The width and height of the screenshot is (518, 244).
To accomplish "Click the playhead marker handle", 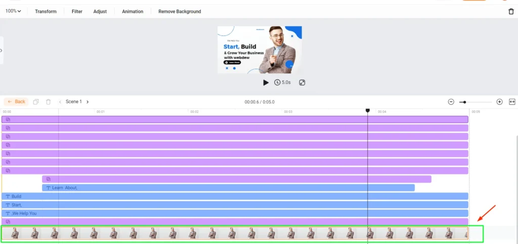I will point(367,111).
